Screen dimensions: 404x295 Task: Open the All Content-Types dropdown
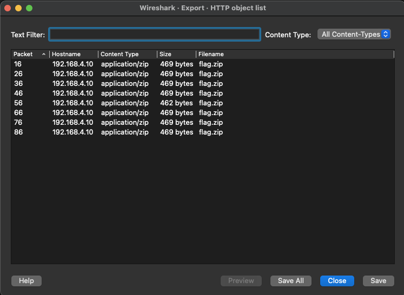click(x=354, y=34)
